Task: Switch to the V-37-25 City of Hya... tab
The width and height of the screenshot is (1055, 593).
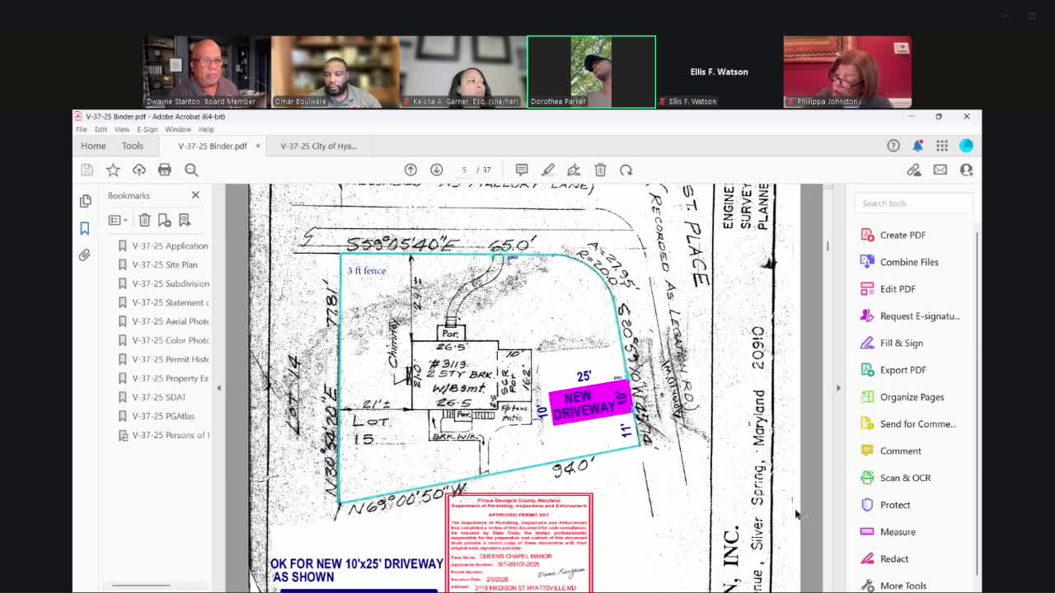Action: pos(318,146)
